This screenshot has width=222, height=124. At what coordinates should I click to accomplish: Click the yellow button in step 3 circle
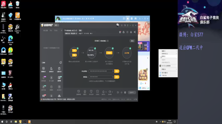click(x=109, y=53)
